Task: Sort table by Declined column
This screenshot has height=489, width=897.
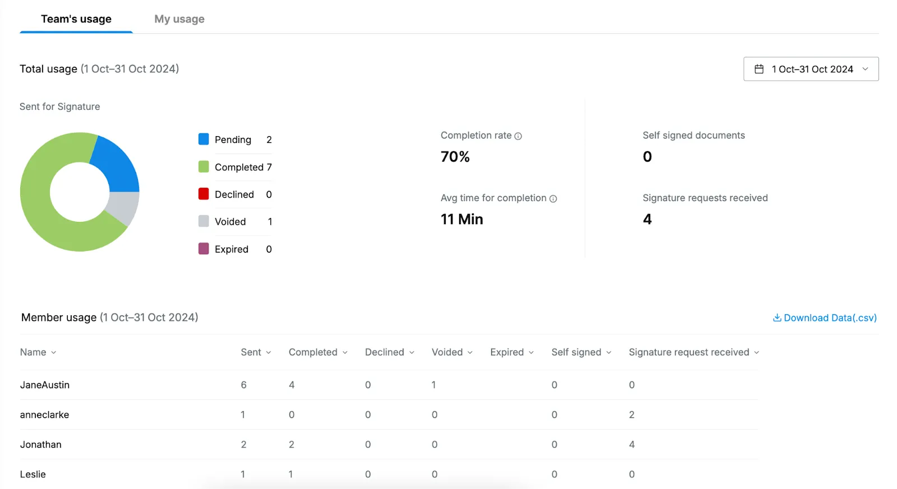Action: click(390, 352)
